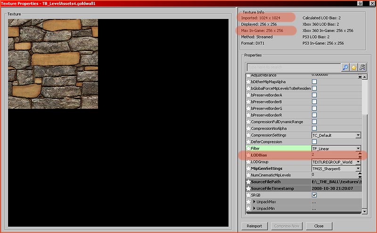Click the Compress Now button

tap(287, 226)
